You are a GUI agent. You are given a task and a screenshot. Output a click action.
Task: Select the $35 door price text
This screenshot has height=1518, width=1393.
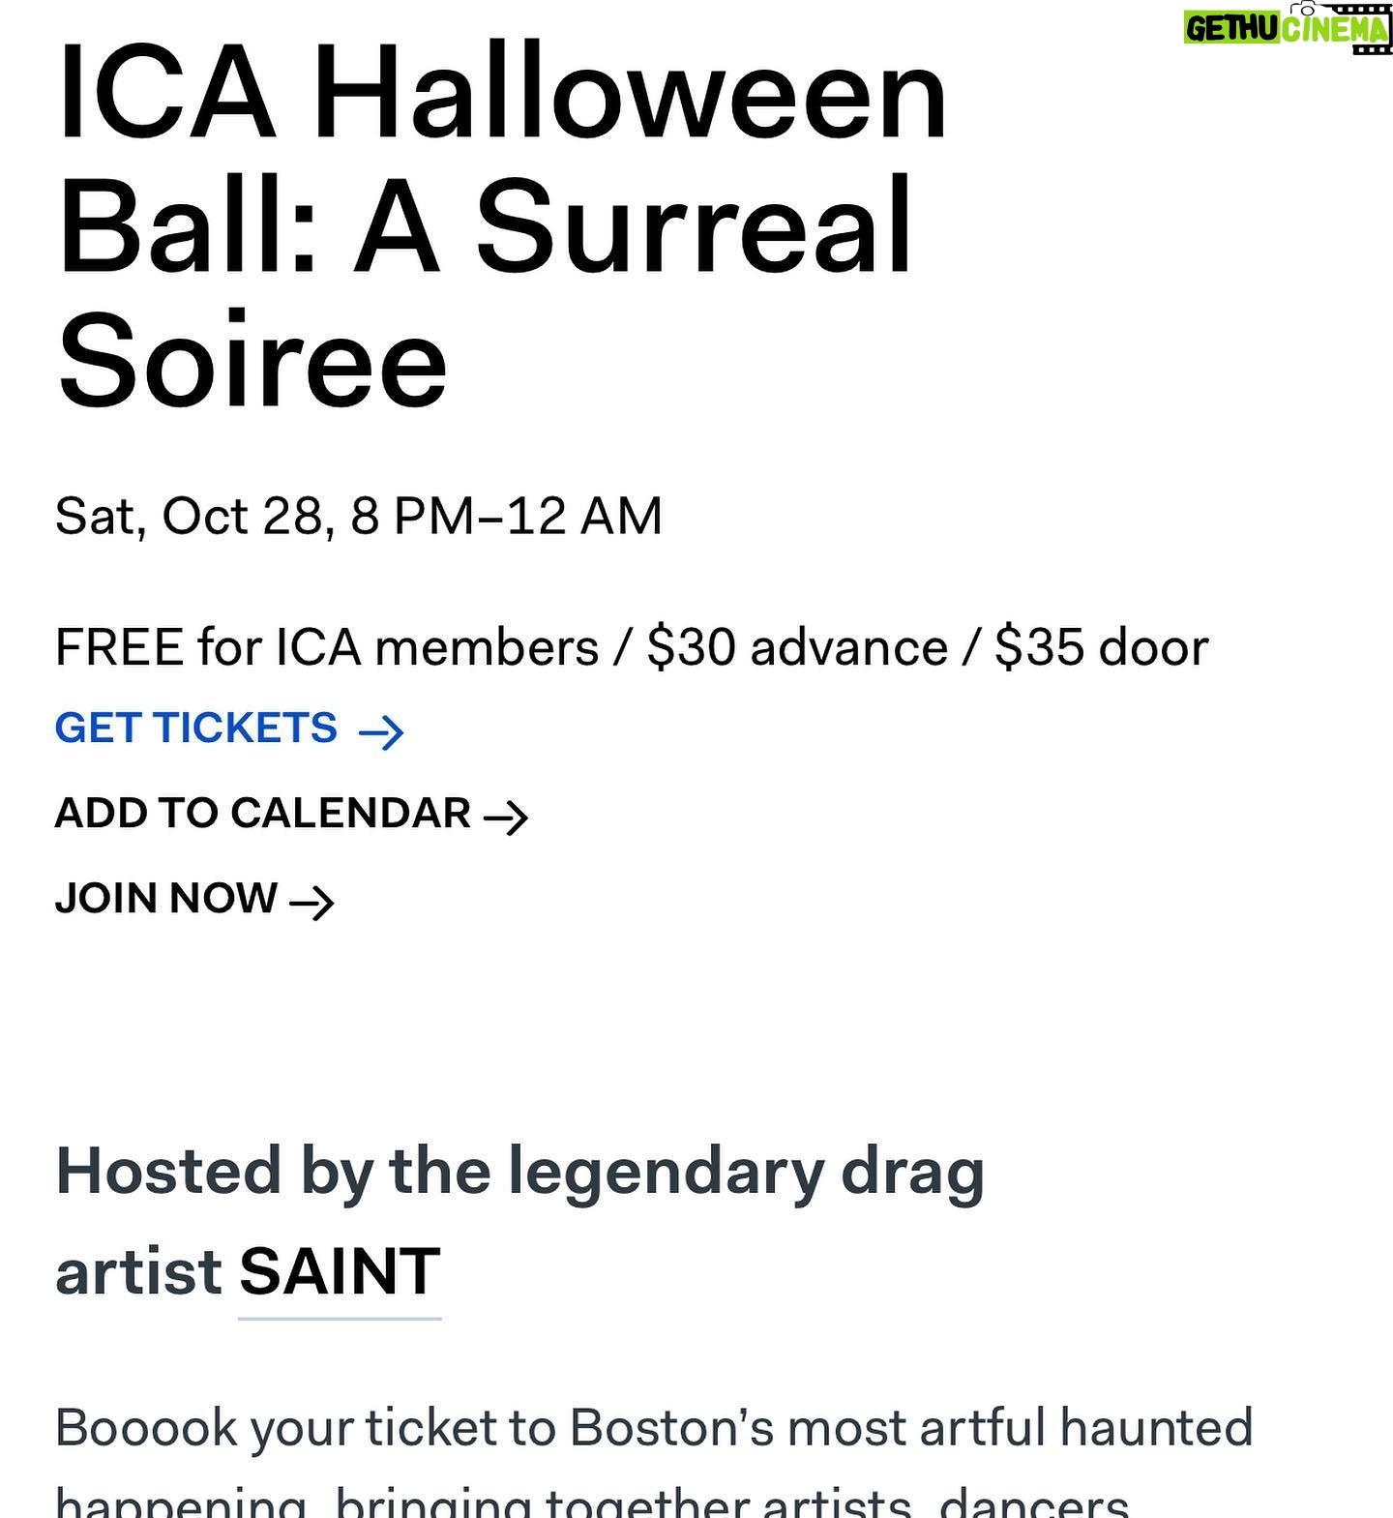pos(1102,647)
